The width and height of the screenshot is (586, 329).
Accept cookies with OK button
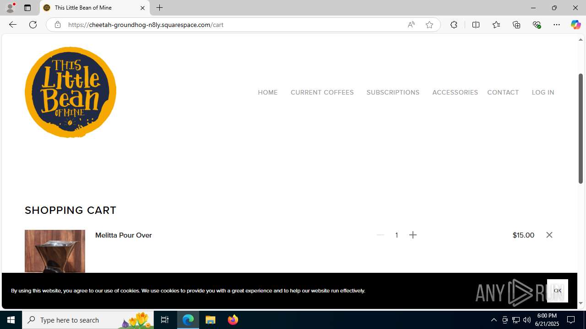pos(557,291)
